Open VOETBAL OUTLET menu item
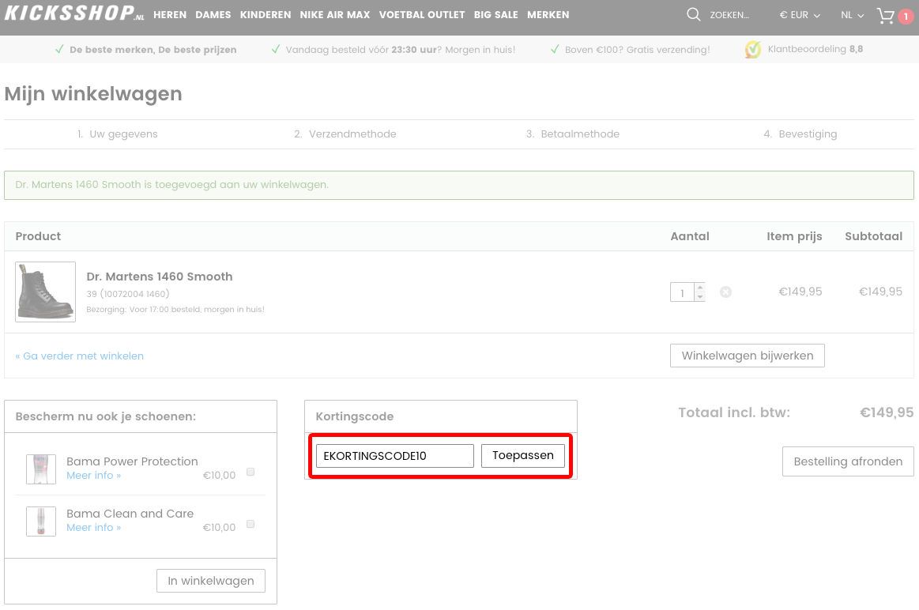The image size is (919, 610). click(x=422, y=15)
